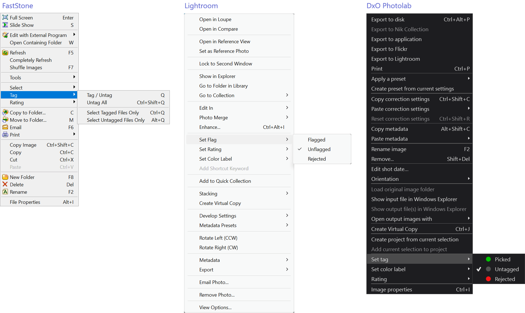Click the green Picked tag dot
This screenshot has height=313, width=525.
pyautogui.click(x=488, y=259)
